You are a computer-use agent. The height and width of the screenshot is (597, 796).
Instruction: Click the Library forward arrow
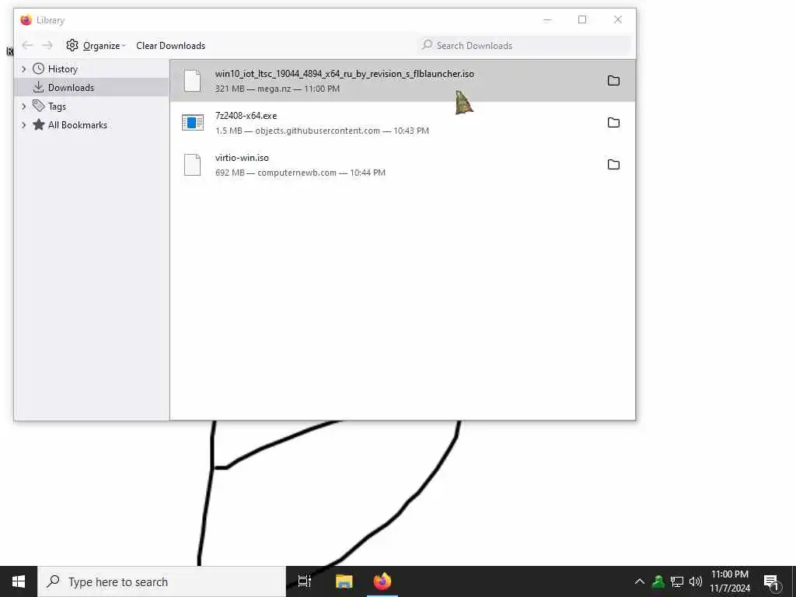[47, 46]
